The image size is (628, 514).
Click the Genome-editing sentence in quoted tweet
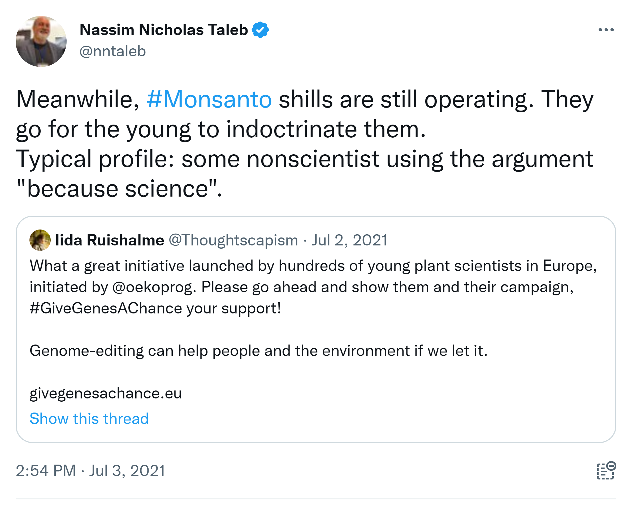pos(258,351)
